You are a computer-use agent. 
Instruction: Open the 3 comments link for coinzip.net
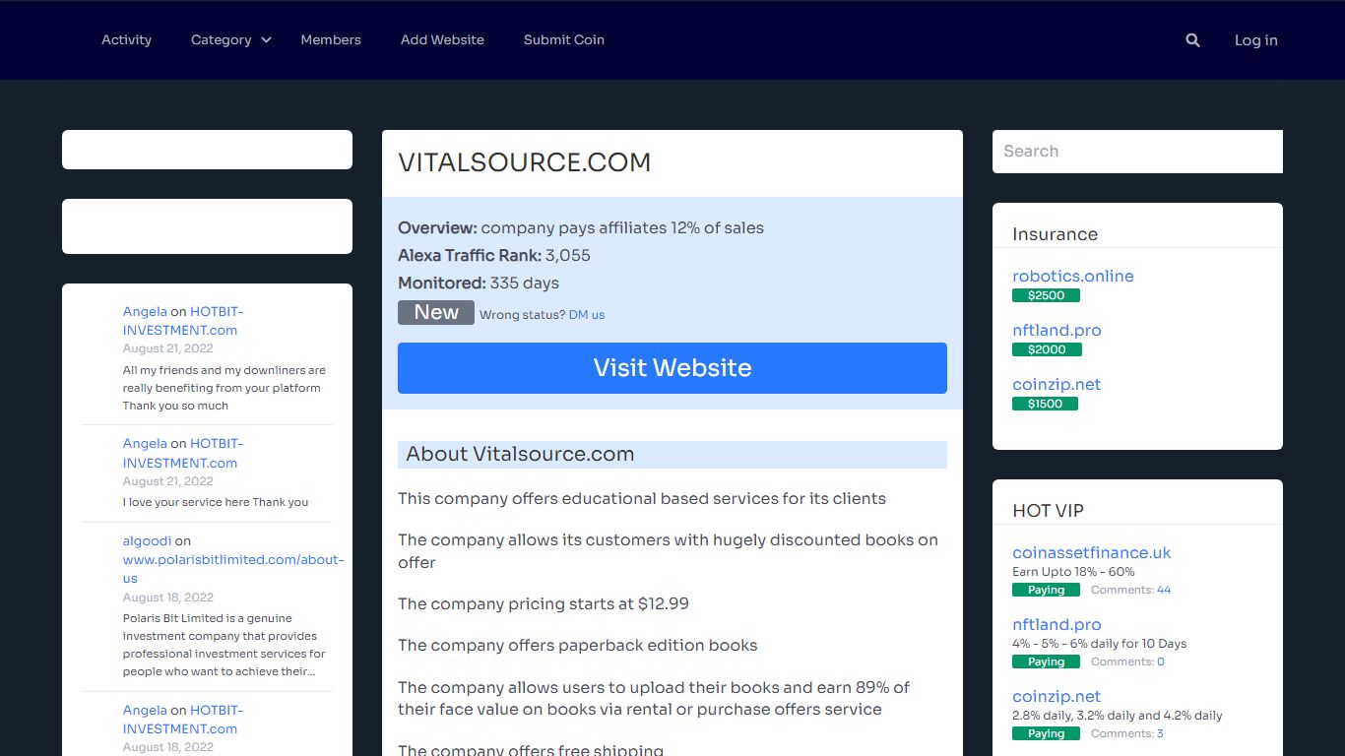1161,733
